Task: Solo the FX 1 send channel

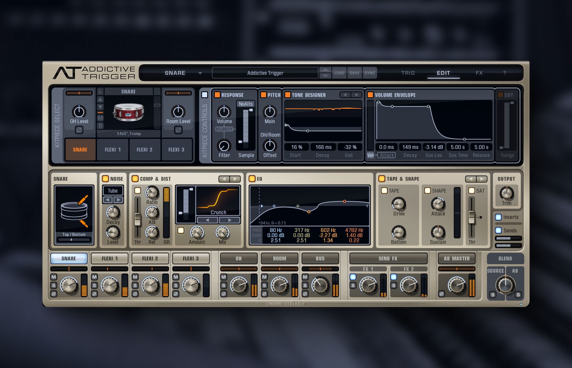Action: [353, 286]
